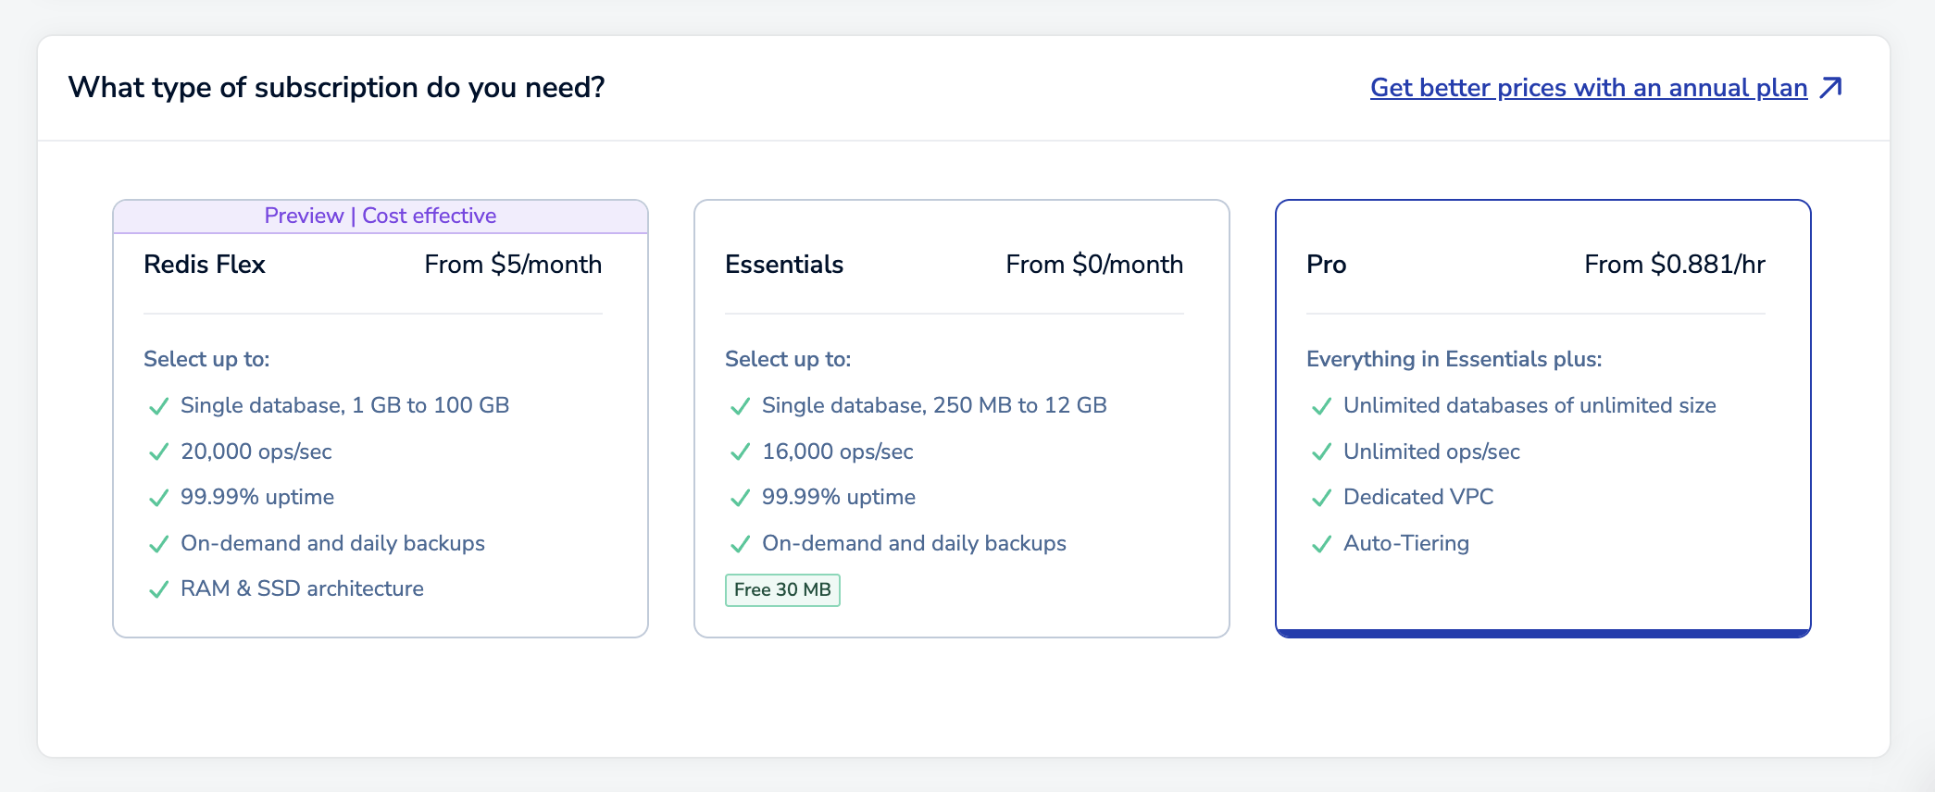
Task: Click checkmark next to 'RAM & SSD architecture'
Action: coord(159,589)
